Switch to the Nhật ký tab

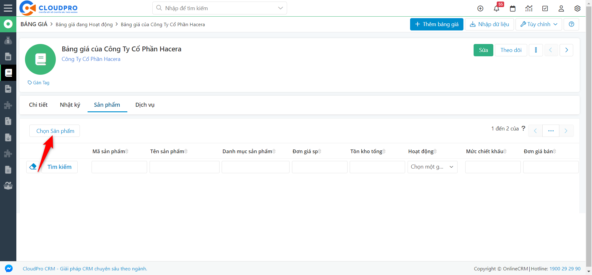pos(70,105)
